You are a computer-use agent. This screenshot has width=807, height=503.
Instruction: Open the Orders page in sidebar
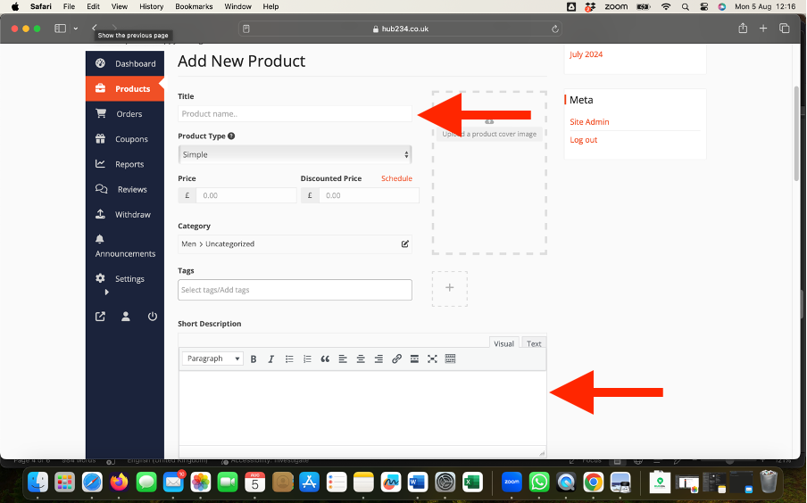(x=129, y=114)
